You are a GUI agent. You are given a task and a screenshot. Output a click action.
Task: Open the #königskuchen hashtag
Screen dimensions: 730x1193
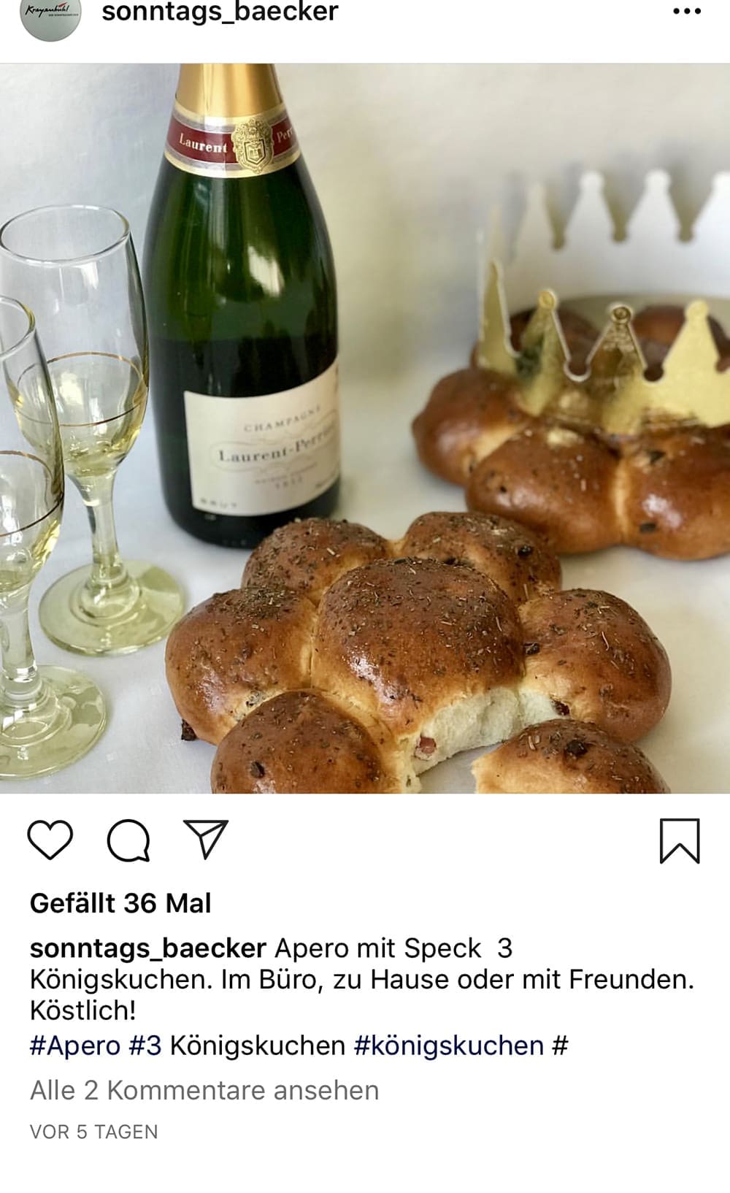coord(449,1046)
